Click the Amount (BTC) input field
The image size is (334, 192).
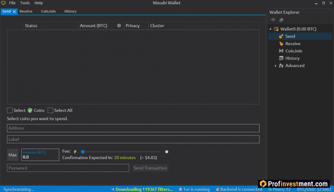click(40, 155)
